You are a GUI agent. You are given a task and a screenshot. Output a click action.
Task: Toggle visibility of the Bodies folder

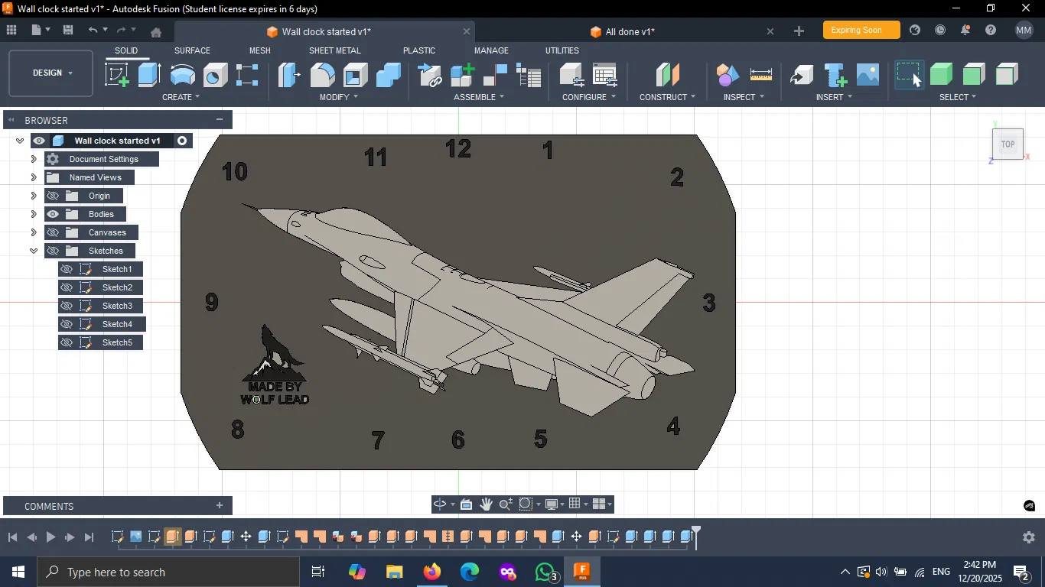[x=53, y=214]
